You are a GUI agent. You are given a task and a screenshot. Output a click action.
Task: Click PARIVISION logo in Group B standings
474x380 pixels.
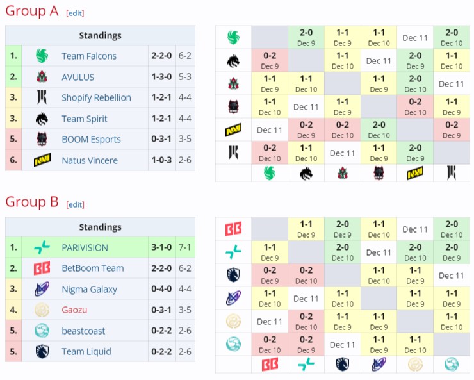click(x=42, y=247)
